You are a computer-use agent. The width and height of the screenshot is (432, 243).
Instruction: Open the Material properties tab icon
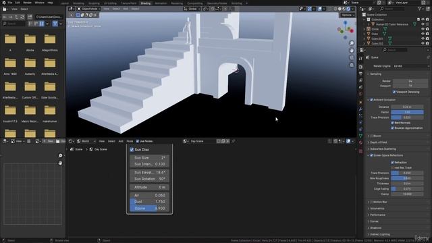(360, 142)
